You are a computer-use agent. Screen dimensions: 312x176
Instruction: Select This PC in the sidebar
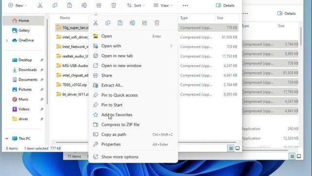coord(24,138)
